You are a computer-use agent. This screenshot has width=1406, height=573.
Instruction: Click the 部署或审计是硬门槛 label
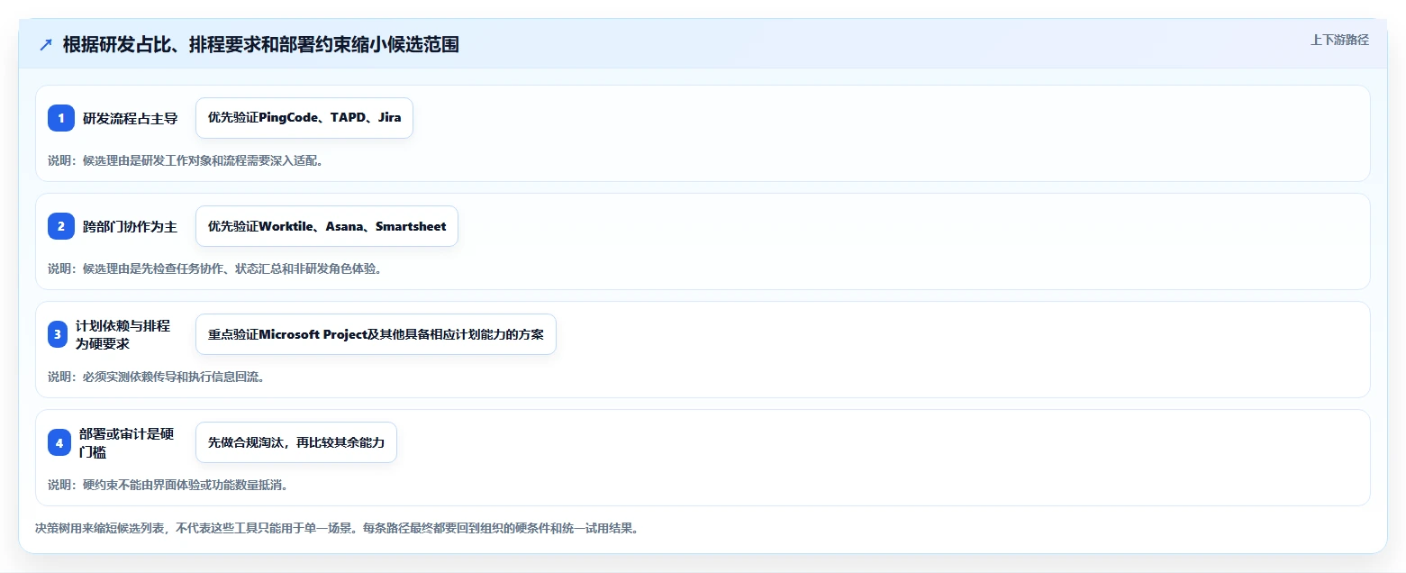pyautogui.click(x=126, y=442)
